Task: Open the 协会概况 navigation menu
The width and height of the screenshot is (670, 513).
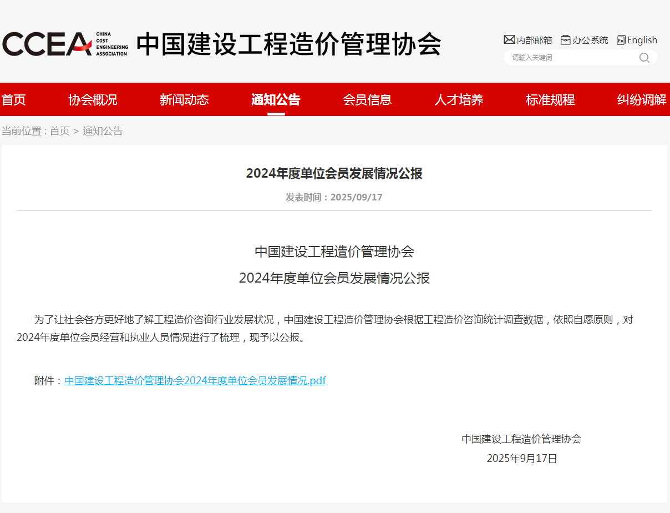Action: tap(93, 100)
